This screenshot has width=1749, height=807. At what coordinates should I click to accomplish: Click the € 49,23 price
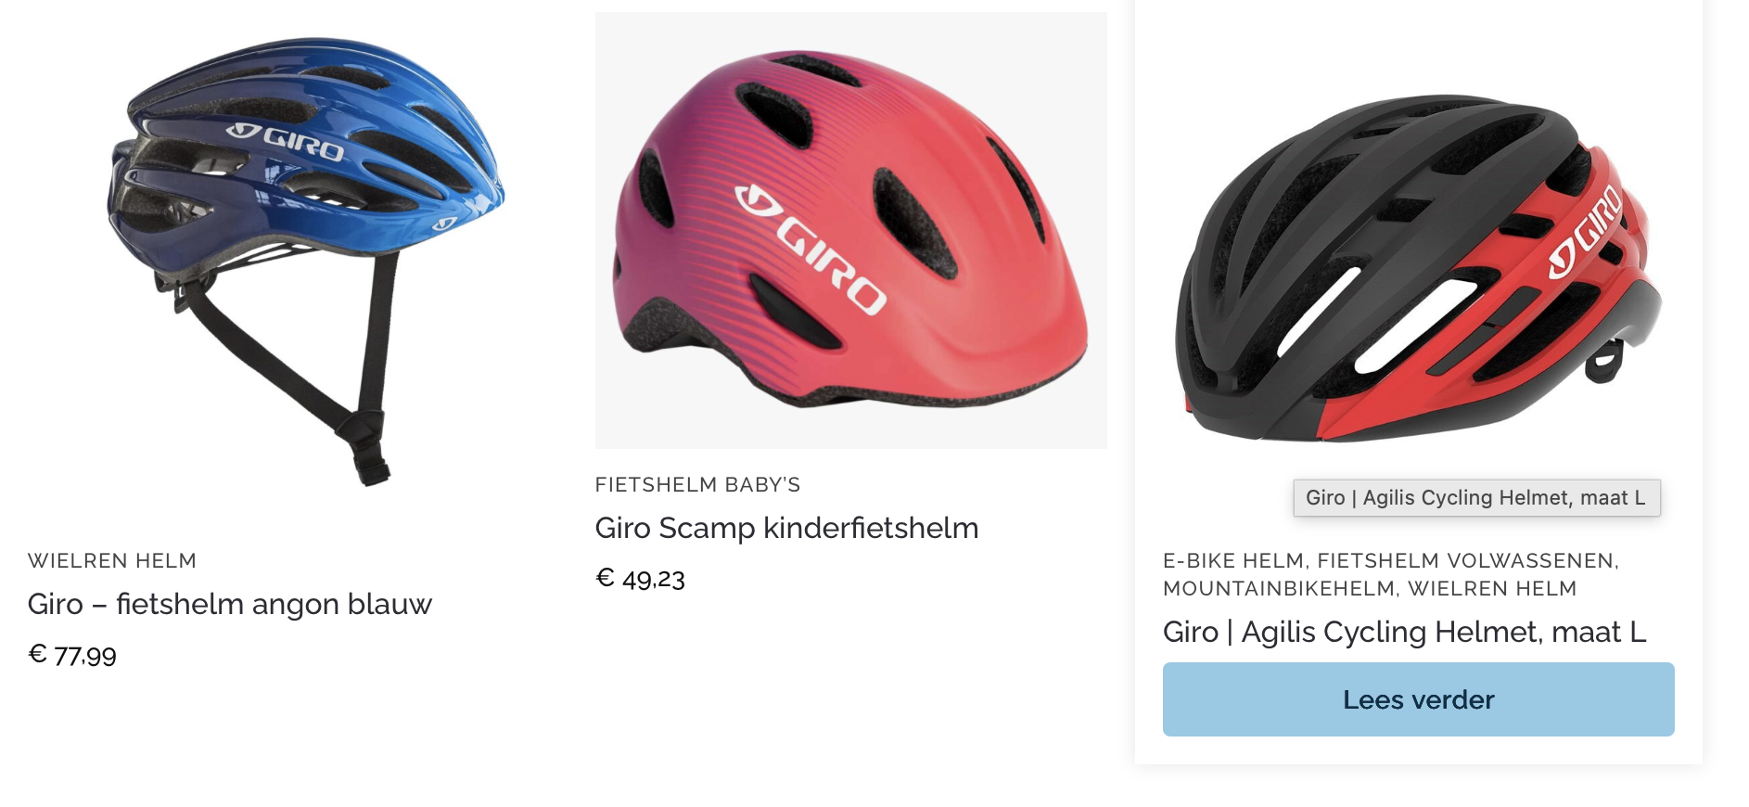click(640, 579)
